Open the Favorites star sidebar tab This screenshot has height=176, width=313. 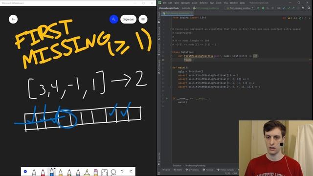(159, 159)
